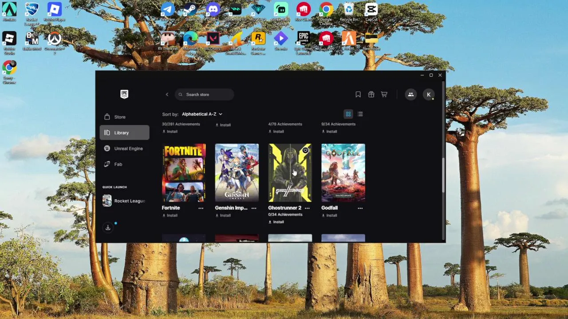
Task: Open the Recycle Bin
Action: point(349,12)
